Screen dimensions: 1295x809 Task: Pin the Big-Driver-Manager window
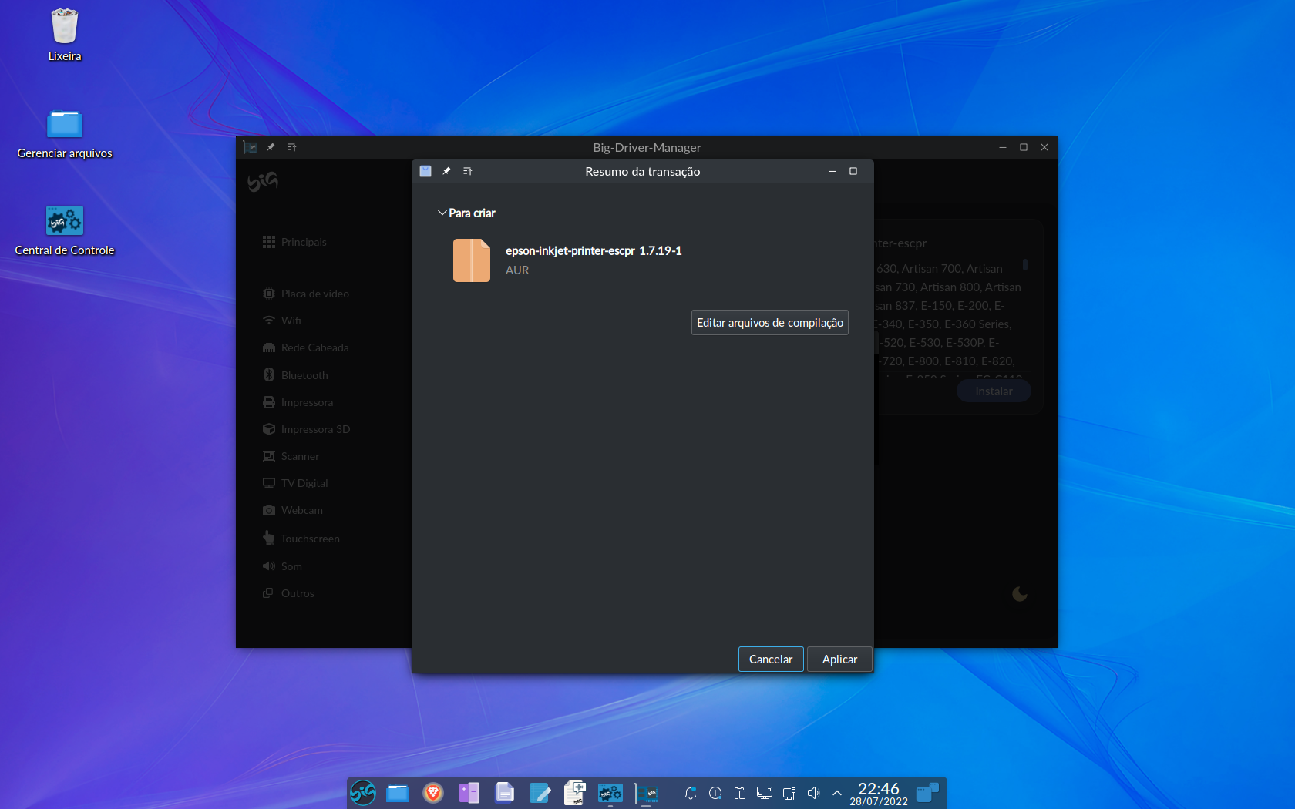271,147
